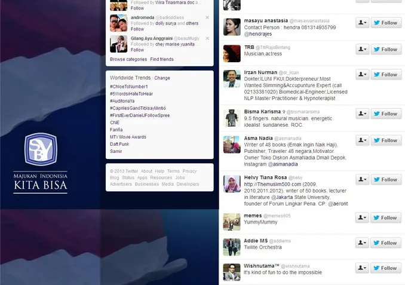The width and height of the screenshot is (405, 285).
Task: Open Addie MS avatar
Action: 232,247
